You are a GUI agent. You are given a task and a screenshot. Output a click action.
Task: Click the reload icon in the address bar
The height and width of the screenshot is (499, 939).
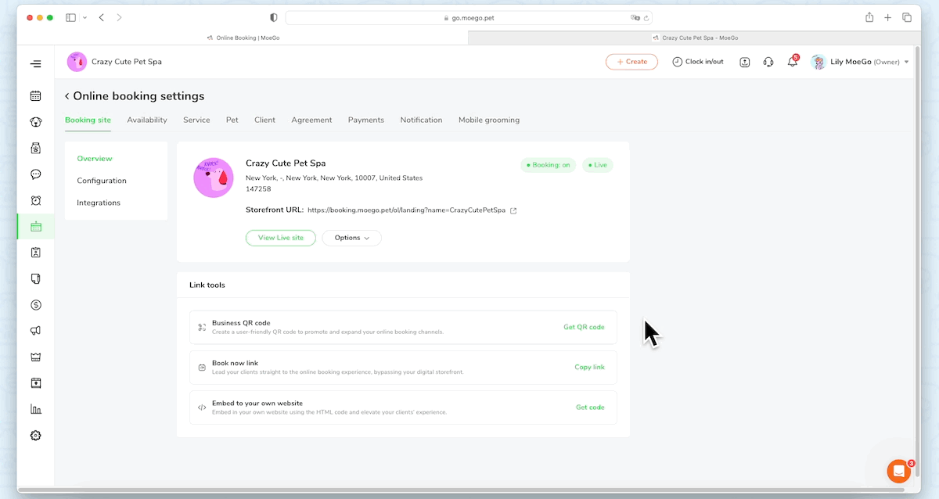[646, 17]
